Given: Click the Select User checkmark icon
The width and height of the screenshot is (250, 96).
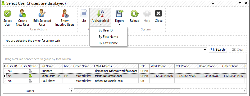Looking at the screenshot, I should click(7, 13).
